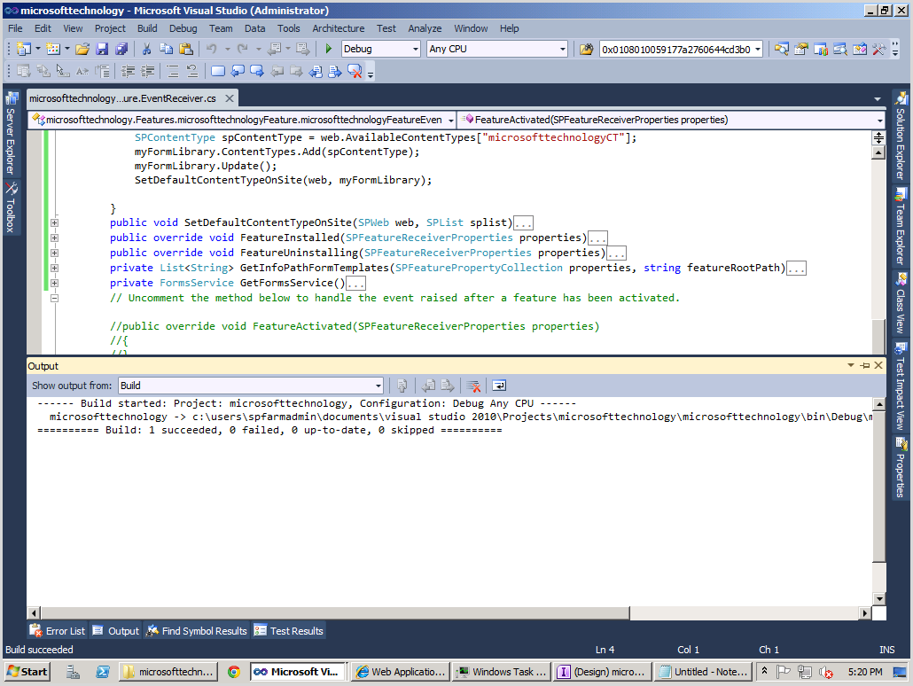913x686 pixels.
Task: Collapse the Uncomment the method comment block
Action: [54, 298]
